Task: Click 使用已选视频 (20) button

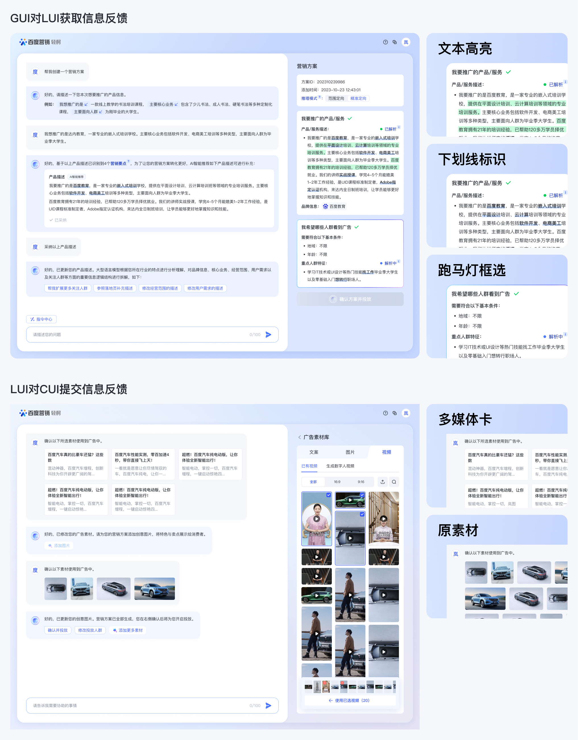Action: click(350, 700)
